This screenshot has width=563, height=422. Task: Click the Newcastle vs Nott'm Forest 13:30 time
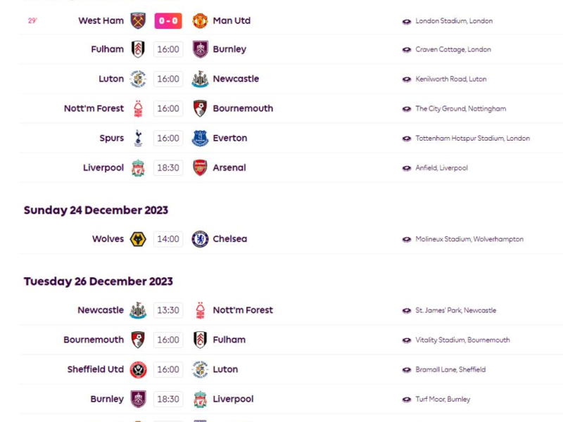click(168, 310)
